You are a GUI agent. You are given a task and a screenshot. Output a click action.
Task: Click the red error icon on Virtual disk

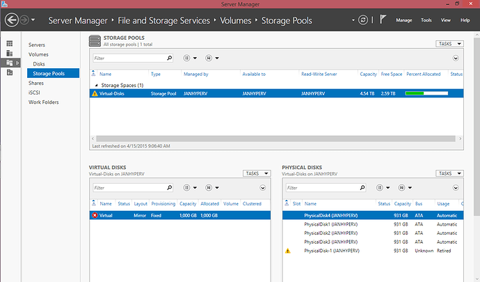coord(95,216)
